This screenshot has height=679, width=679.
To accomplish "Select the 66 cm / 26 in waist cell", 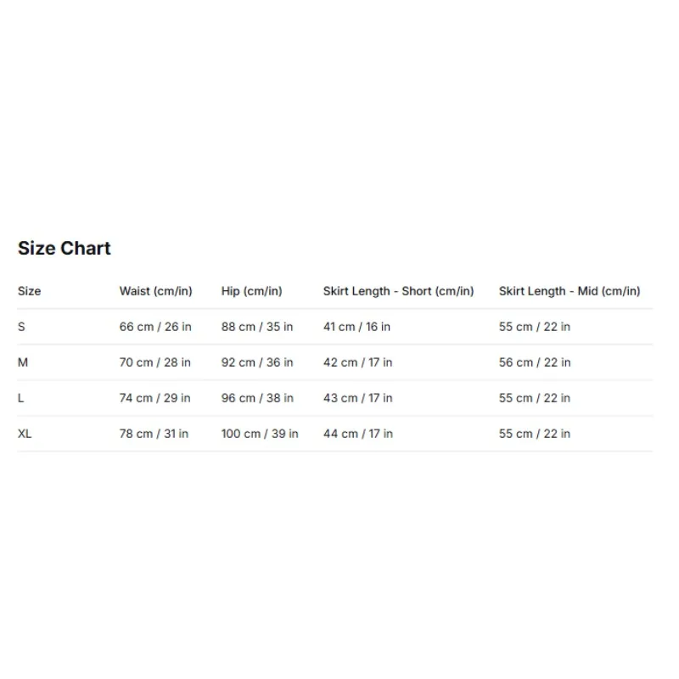I will pyautogui.click(x=155, y=327).
